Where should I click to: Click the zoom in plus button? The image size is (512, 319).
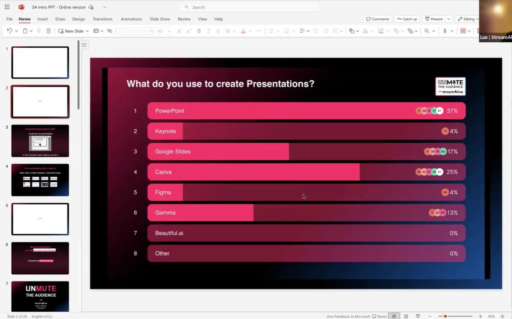tap(480, 316)
